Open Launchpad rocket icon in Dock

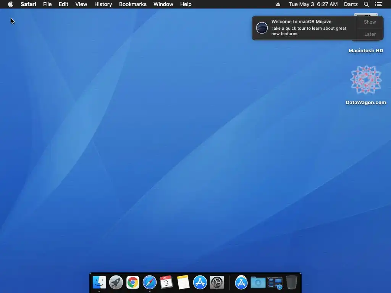(116, 282)
